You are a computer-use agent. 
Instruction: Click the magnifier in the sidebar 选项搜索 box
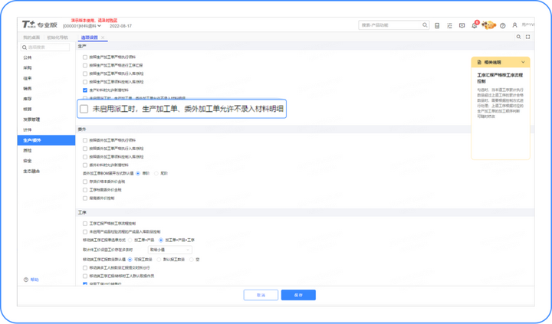tap(25, 47)
